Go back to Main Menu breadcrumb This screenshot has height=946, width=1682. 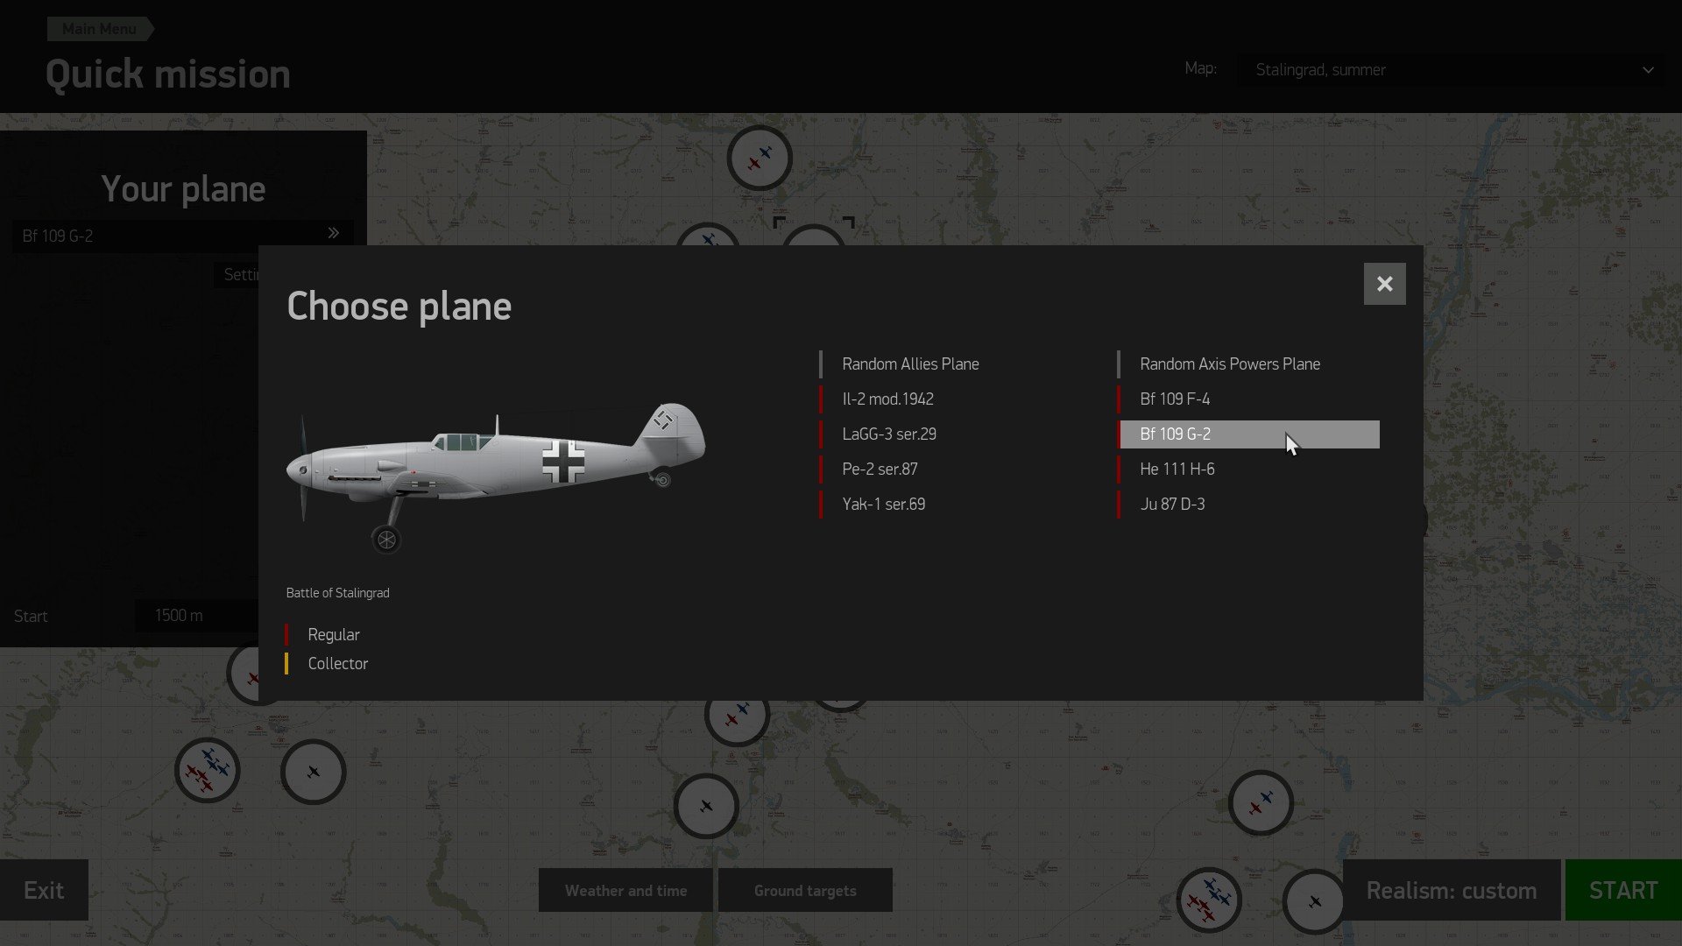pyautogui.click(x=99, y=29)
